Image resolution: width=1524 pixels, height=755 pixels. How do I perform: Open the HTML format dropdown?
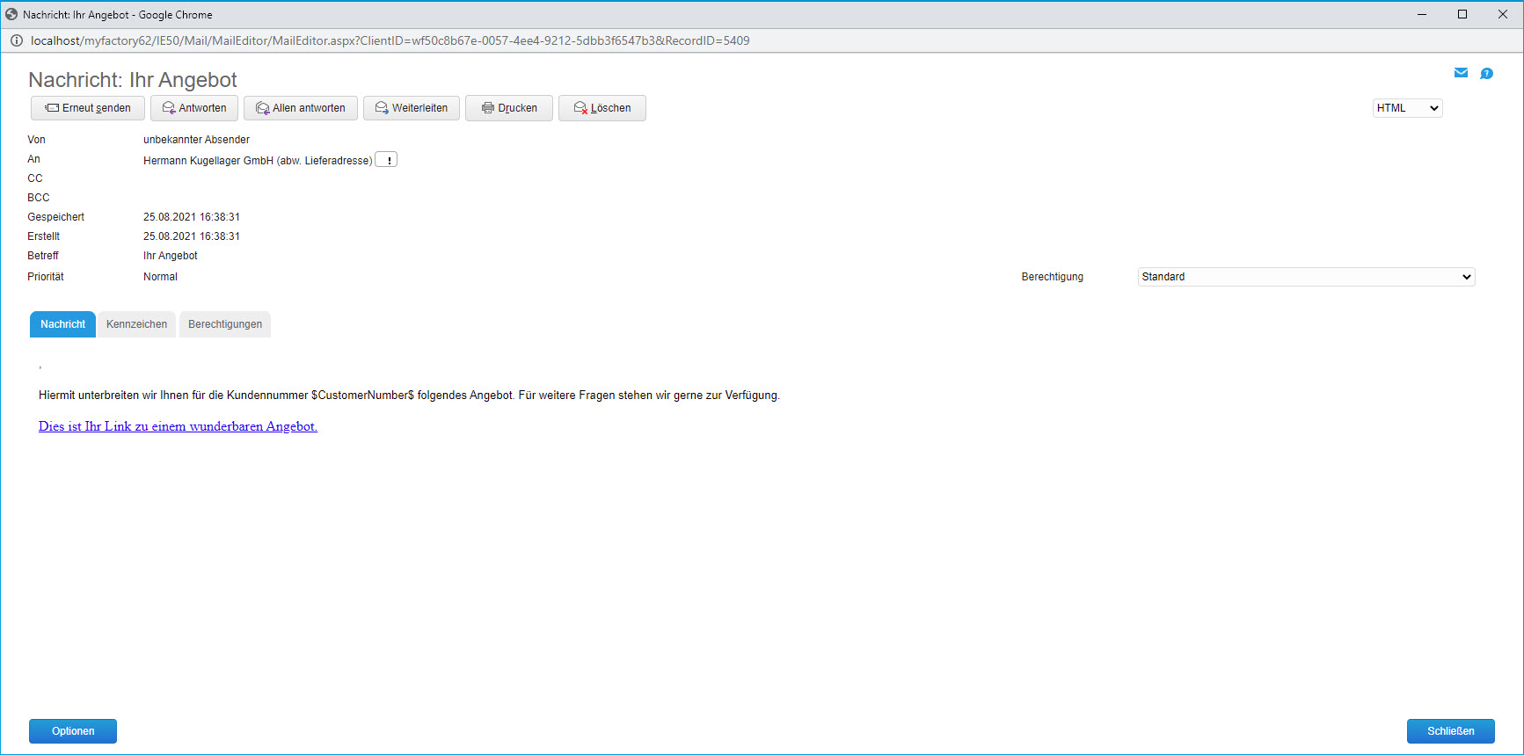click(x=1407, y=108)
